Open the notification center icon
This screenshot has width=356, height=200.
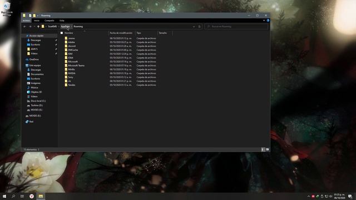tap(350, 196)
